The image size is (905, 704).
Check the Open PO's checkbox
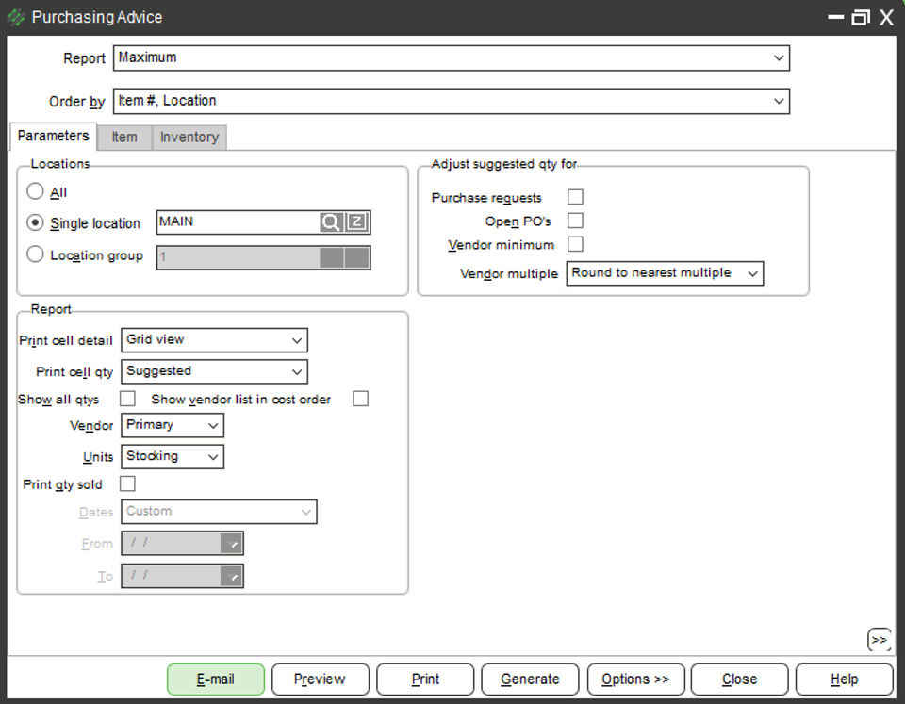[x=575, y=221]
